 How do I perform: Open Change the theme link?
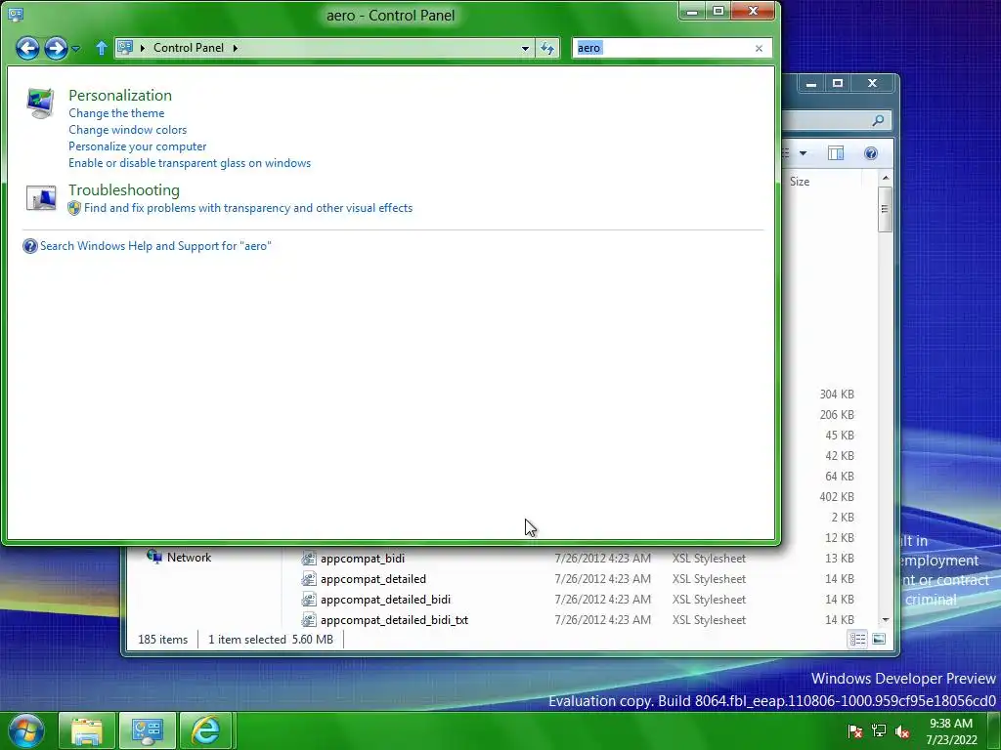pos(116,113)
